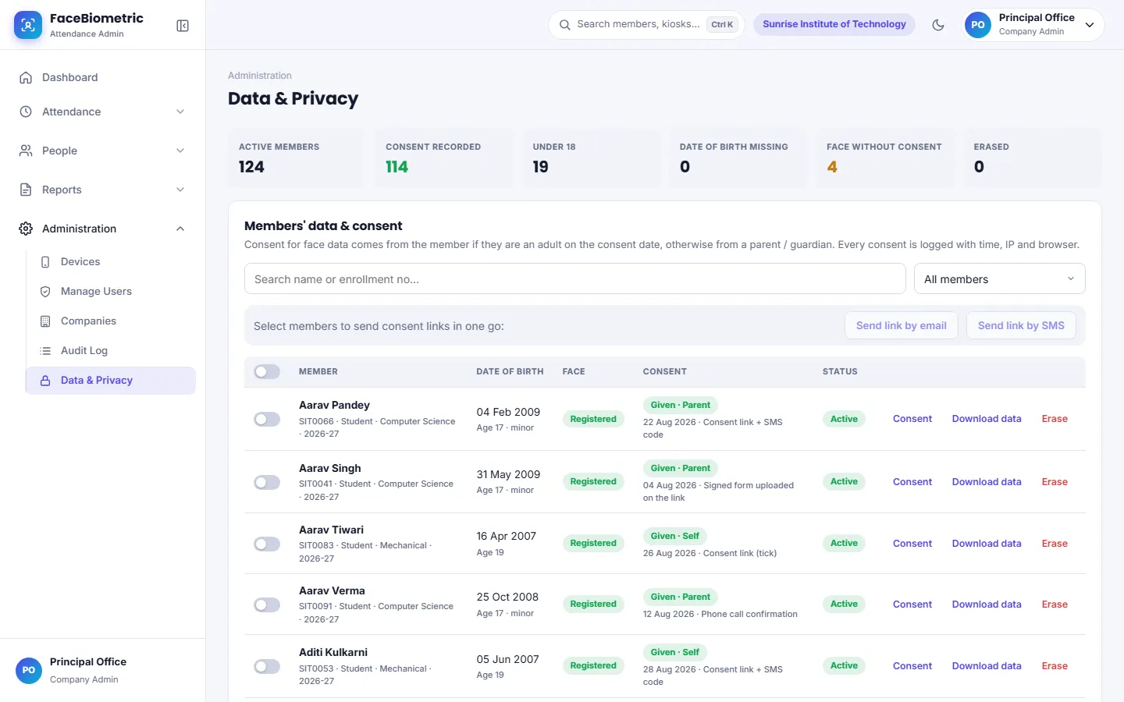Open the Companies page
This screenshot has height=702, width=1124.
[x=110, y=321]
